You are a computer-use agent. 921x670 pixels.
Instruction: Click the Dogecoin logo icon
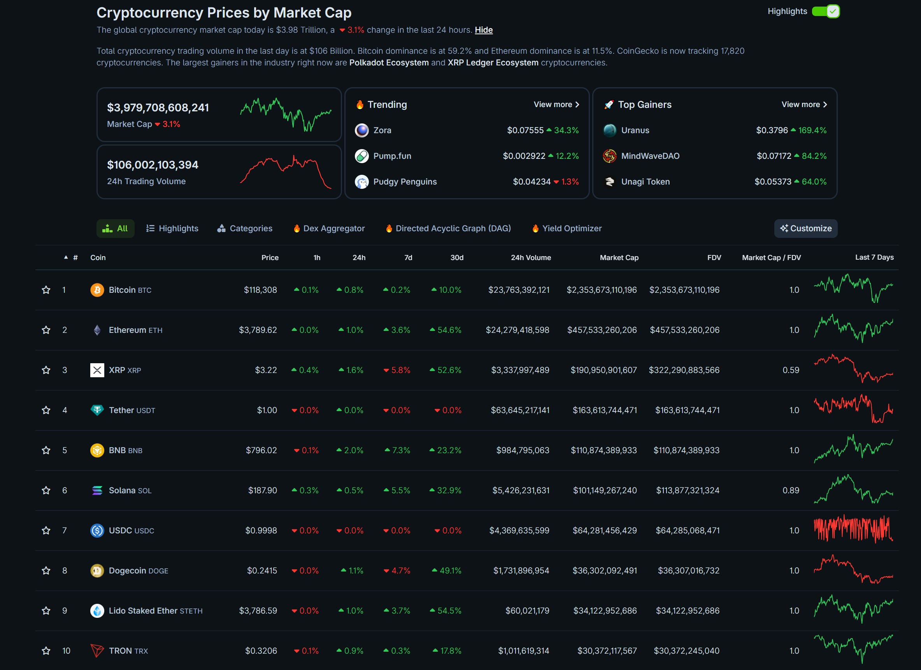97,570
